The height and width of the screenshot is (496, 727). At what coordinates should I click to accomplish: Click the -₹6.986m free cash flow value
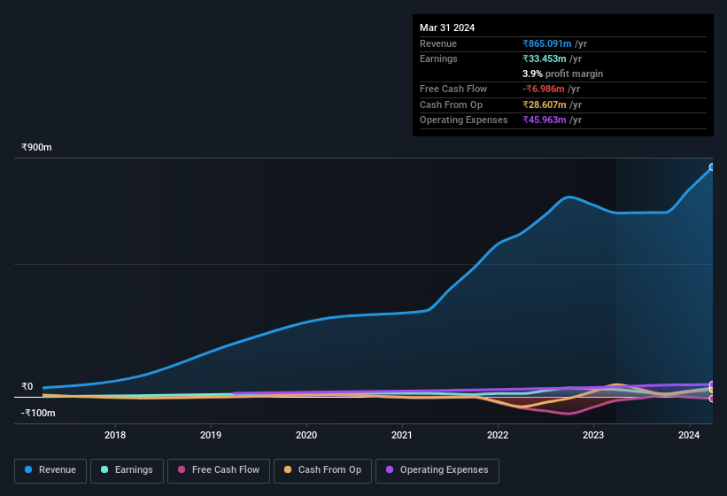pos(544,89)
